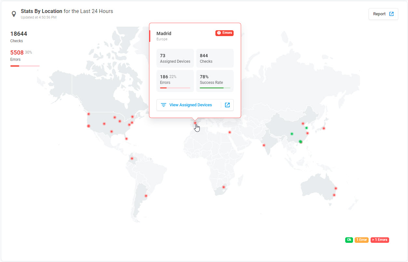Toggle the green Ok legend filter
Viewport: 408px width, 262px height.
(x=349, y=240)
